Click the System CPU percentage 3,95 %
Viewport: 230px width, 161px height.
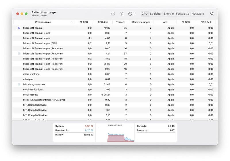coord(89,126)
